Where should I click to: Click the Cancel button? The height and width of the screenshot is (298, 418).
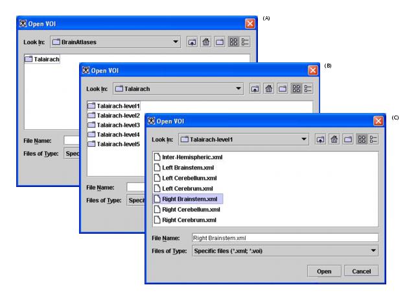361,271
